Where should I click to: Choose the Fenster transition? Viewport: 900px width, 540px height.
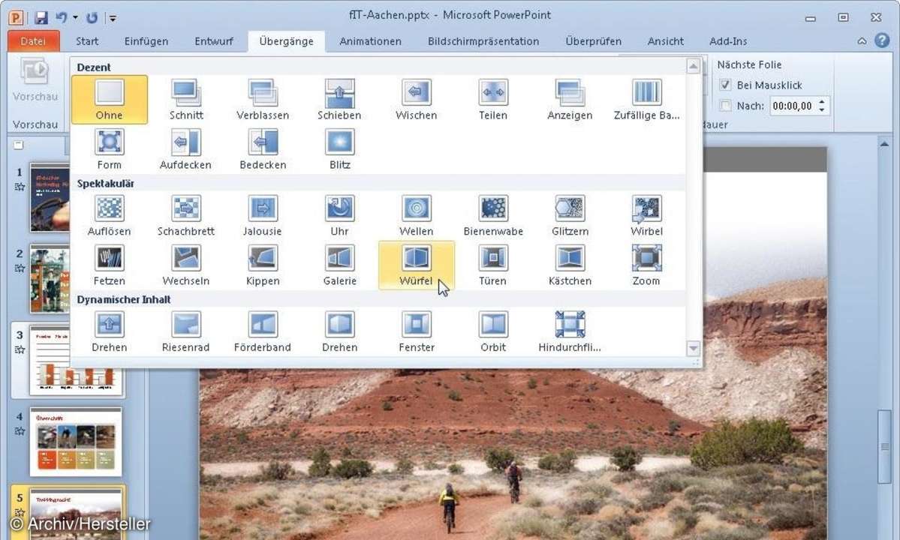[417, 332]
